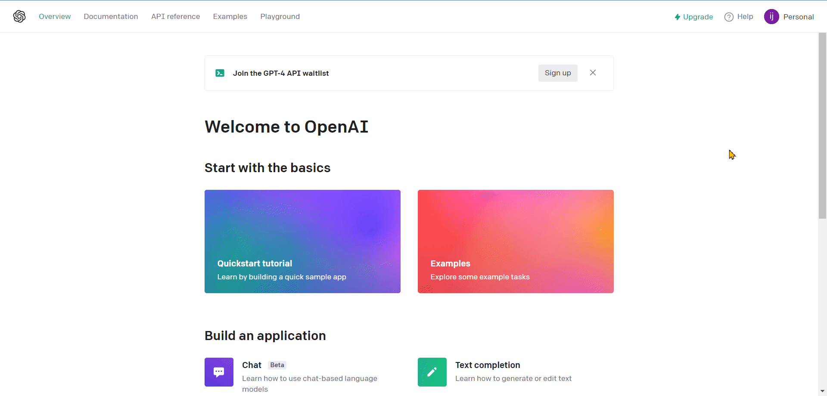The height and width of the screenshot is (396, 827).
Task: Open the Help menu text
Action: pyautogui.click(x=745, y=16)
